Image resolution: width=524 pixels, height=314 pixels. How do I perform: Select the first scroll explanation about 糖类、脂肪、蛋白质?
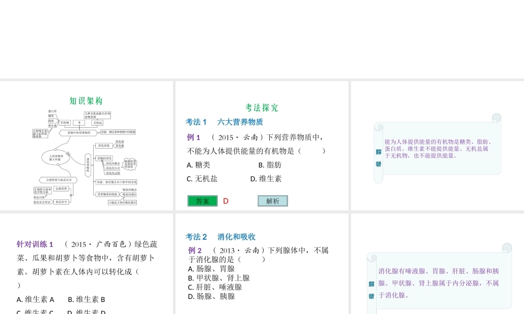(438, 149)
